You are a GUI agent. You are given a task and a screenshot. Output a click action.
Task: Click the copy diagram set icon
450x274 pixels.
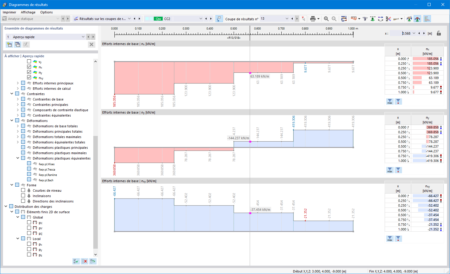[x=18, y=44]
